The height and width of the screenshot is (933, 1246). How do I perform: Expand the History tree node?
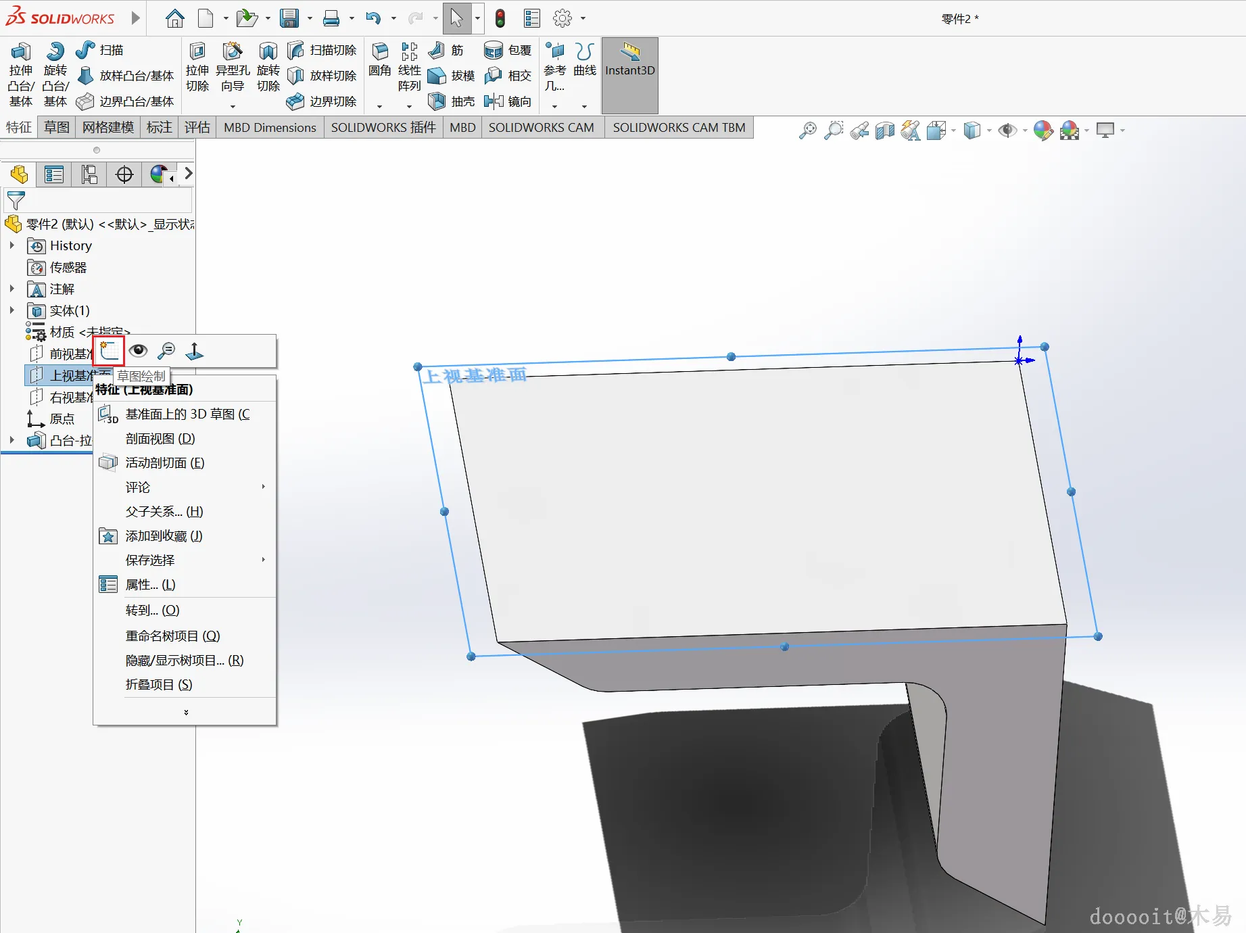click(x=12, y=245)
